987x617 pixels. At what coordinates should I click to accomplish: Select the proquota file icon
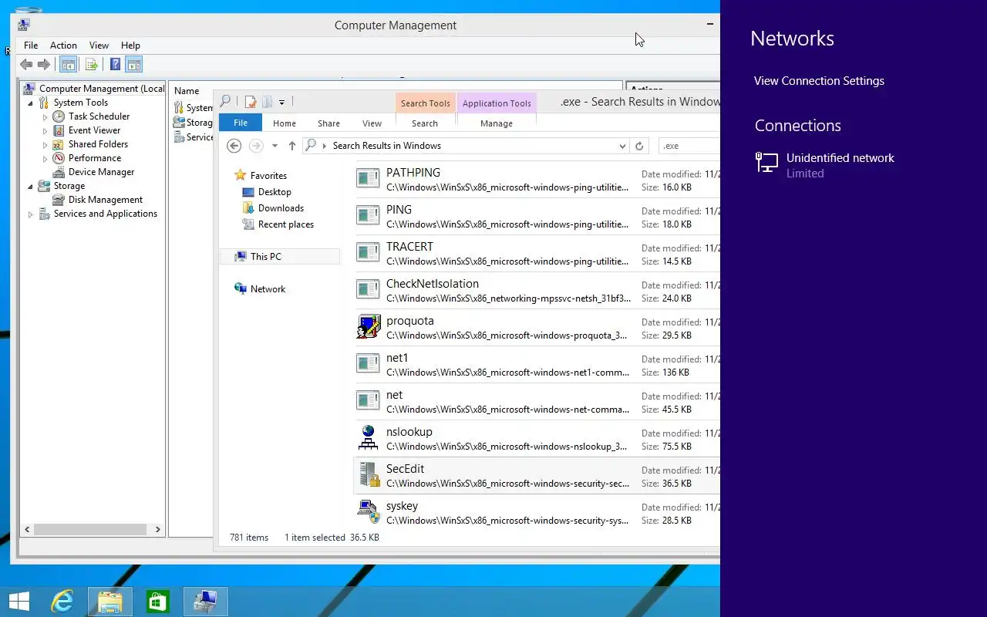pyautogui.click(x=369, y=326)
